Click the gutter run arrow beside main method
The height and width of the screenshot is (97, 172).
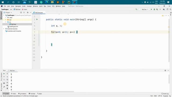coord(37,19)
